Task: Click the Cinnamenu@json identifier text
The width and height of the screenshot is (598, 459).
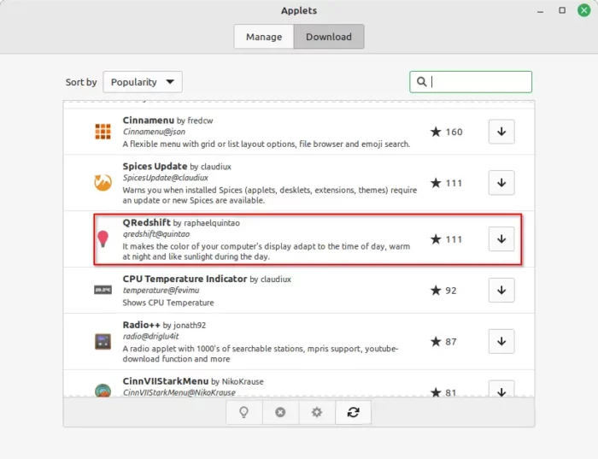Action: pyautogui.click(x=154, y=132)
